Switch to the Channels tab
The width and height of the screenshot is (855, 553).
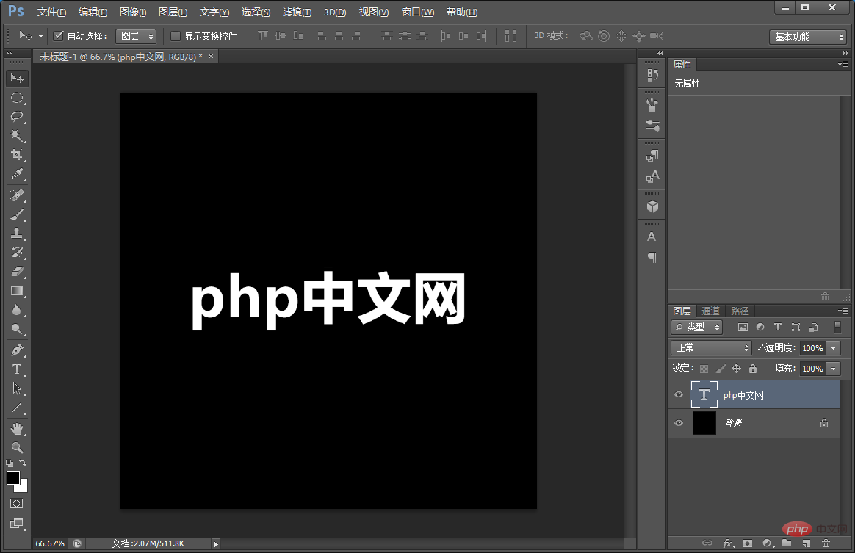[710, 311]
